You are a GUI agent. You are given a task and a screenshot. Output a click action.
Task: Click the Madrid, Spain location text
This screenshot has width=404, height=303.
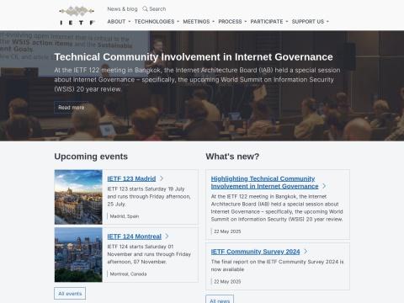point(125,216)
